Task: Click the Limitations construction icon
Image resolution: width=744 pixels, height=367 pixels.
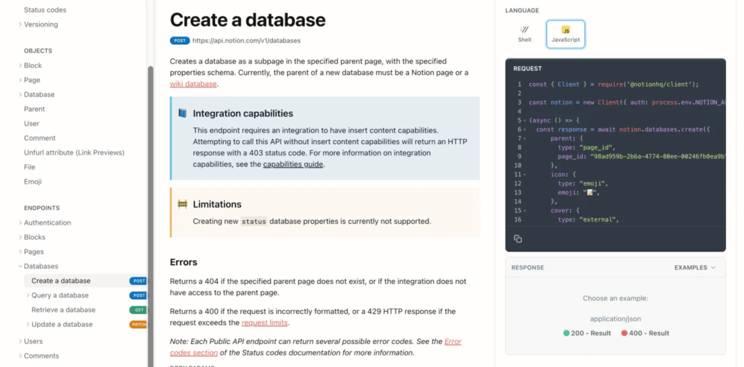Action: [183, 204]
